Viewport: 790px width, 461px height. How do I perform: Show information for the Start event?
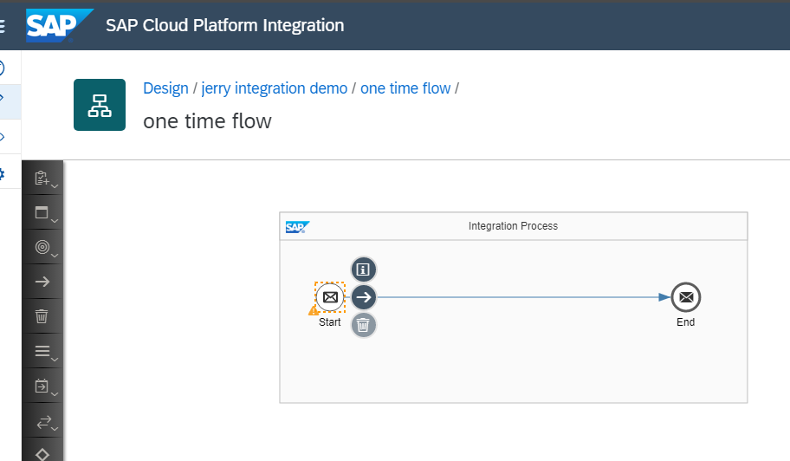[x=364, y=269]
